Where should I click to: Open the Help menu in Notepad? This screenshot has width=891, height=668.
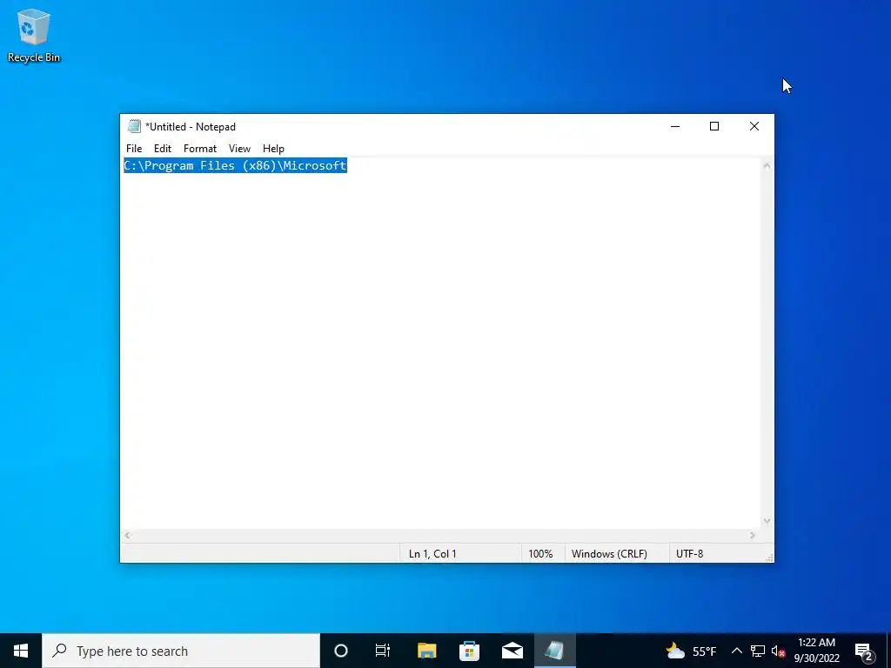tap(273, 148)
